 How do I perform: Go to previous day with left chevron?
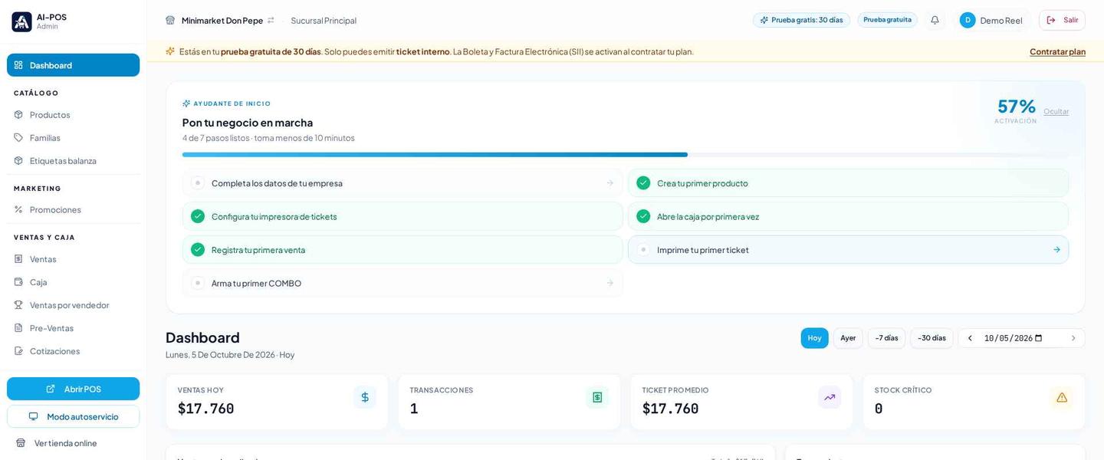(970, 338)
